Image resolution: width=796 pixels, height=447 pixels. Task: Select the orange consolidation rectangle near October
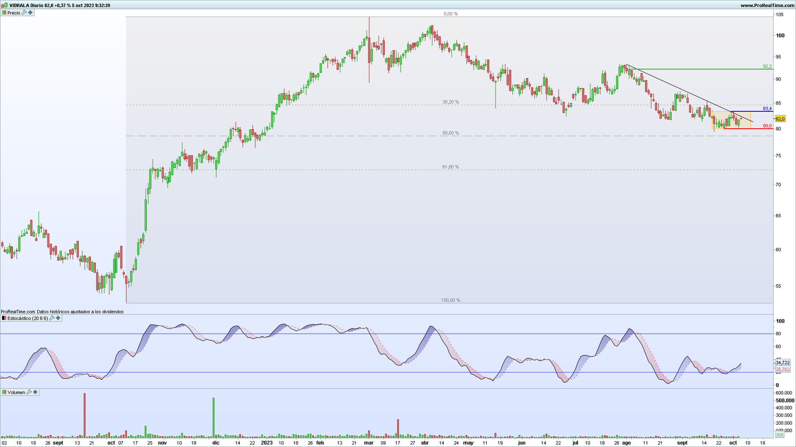click(x=731, y=120)
